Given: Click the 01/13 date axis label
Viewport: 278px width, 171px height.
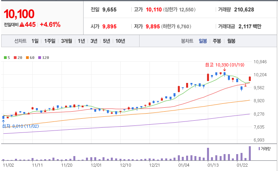Looking at the screenshot, I should 213,165.
